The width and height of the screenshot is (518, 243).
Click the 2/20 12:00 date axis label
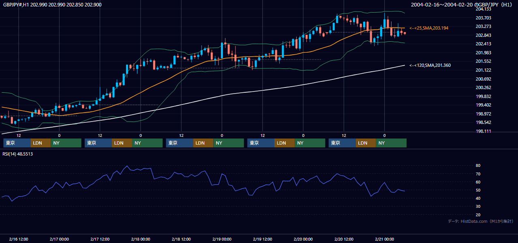(x=344, y=239)
